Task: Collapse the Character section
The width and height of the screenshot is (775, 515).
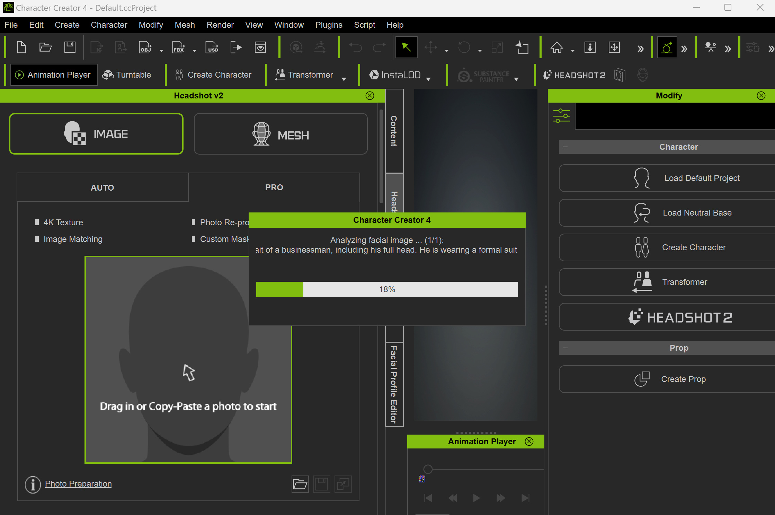Action: click(565, 147)
